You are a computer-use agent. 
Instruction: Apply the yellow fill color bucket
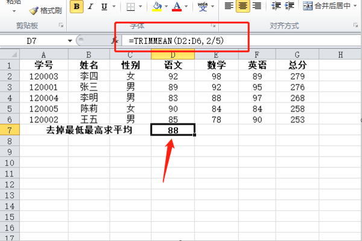click(x=157, y=7)
